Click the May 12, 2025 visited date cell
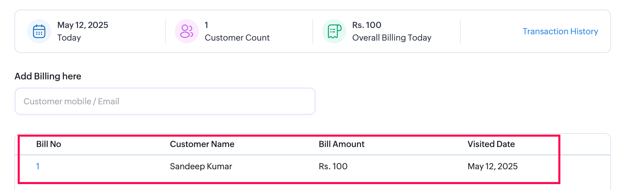This screenshot has width=617, height=190. pyautogui.click(x=492, y=166)
